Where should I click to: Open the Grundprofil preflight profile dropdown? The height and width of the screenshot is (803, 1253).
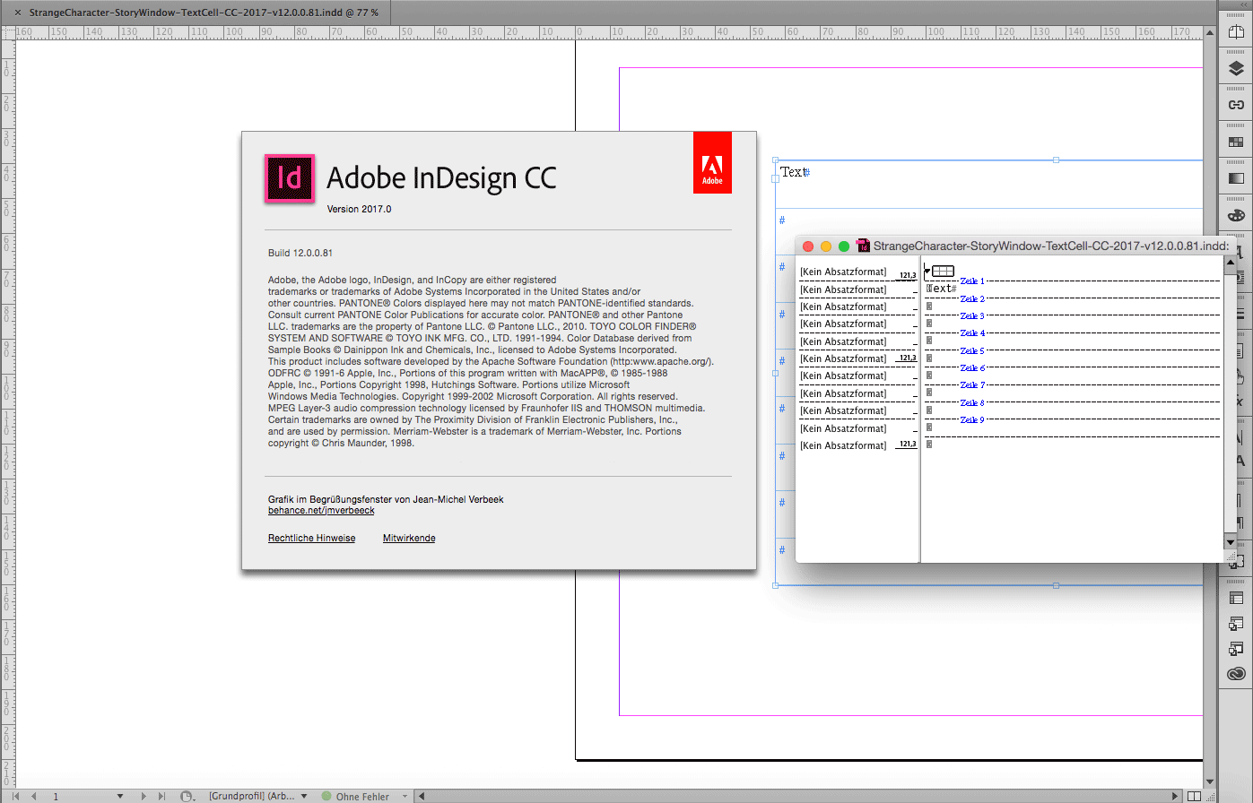(x=304, y=796)
